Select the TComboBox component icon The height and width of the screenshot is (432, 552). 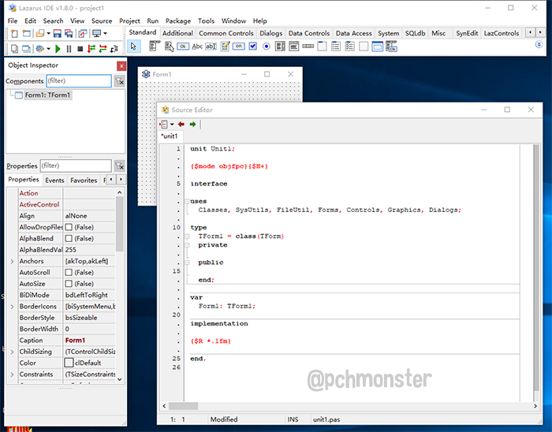pyautogui.click(x=294, y=47)
